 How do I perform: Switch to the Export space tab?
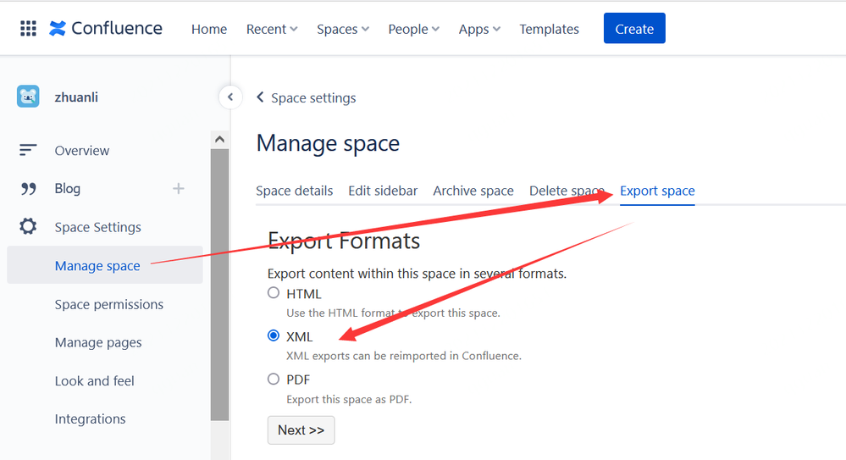(657, 191)
